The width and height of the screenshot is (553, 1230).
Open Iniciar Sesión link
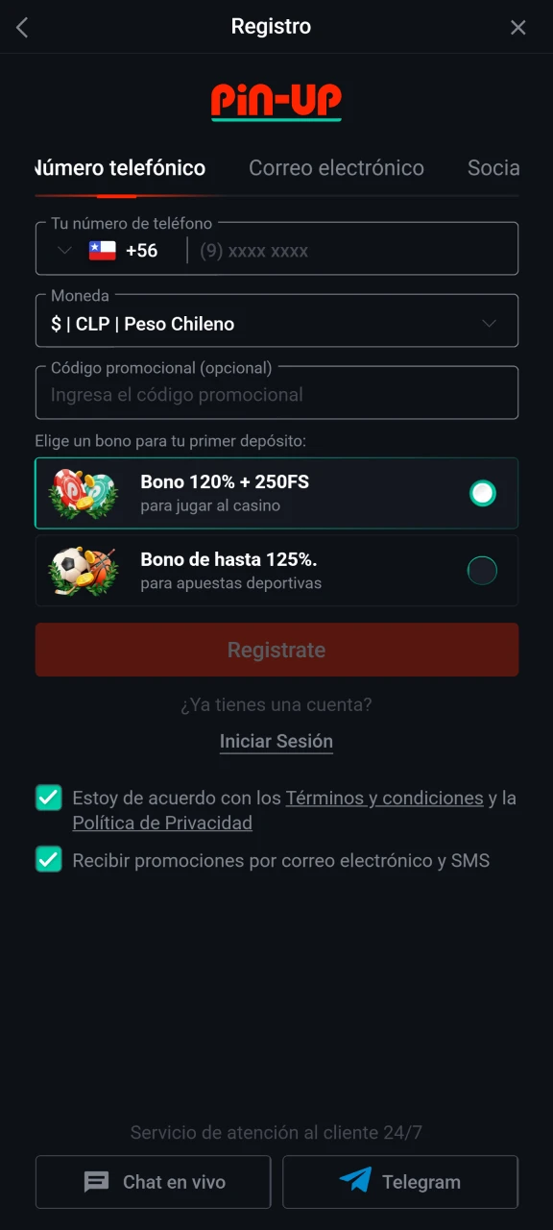click(276, 741)
